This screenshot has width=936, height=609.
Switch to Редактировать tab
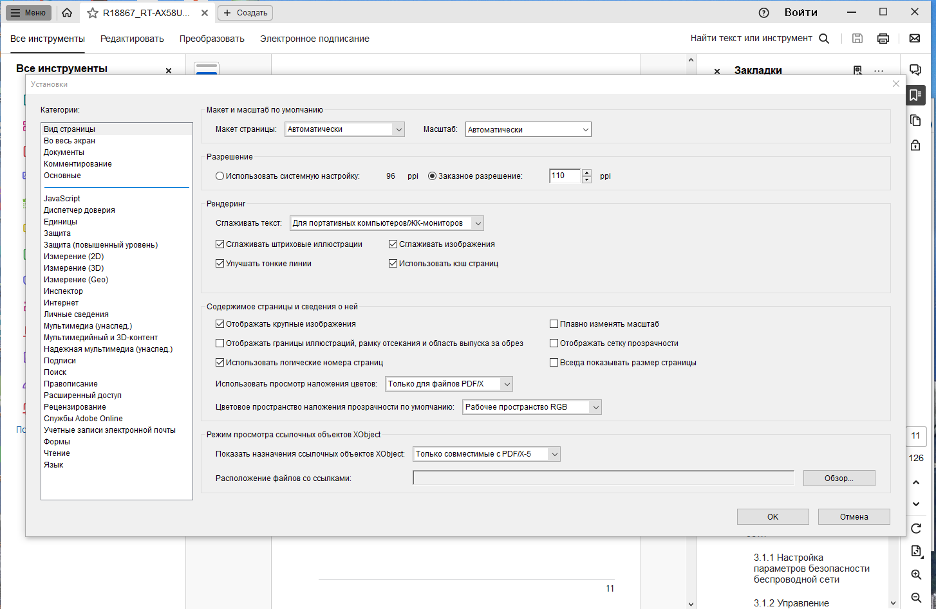132,39
